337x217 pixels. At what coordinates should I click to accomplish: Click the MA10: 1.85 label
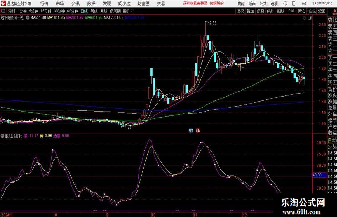point(56,17)
